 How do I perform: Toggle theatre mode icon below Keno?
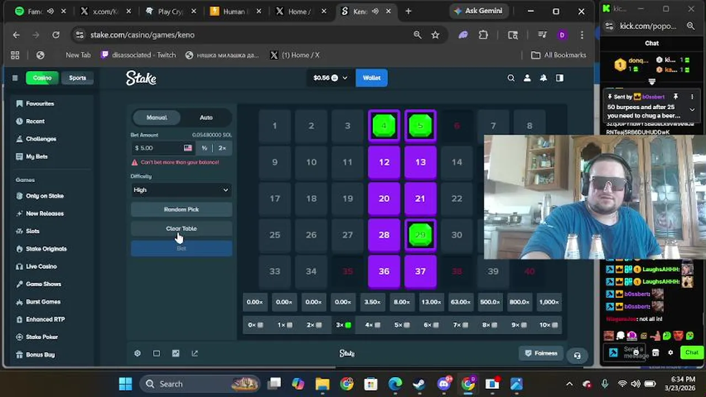(156, 353)
